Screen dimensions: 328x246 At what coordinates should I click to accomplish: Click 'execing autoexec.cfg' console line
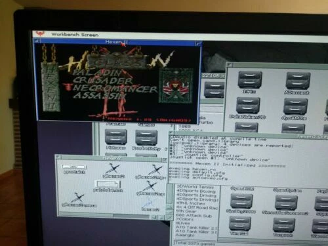tap(198, 178)
